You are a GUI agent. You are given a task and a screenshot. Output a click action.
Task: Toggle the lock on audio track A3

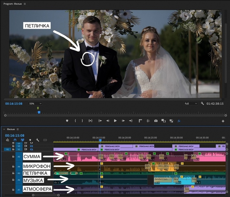[x=13, y=157]
